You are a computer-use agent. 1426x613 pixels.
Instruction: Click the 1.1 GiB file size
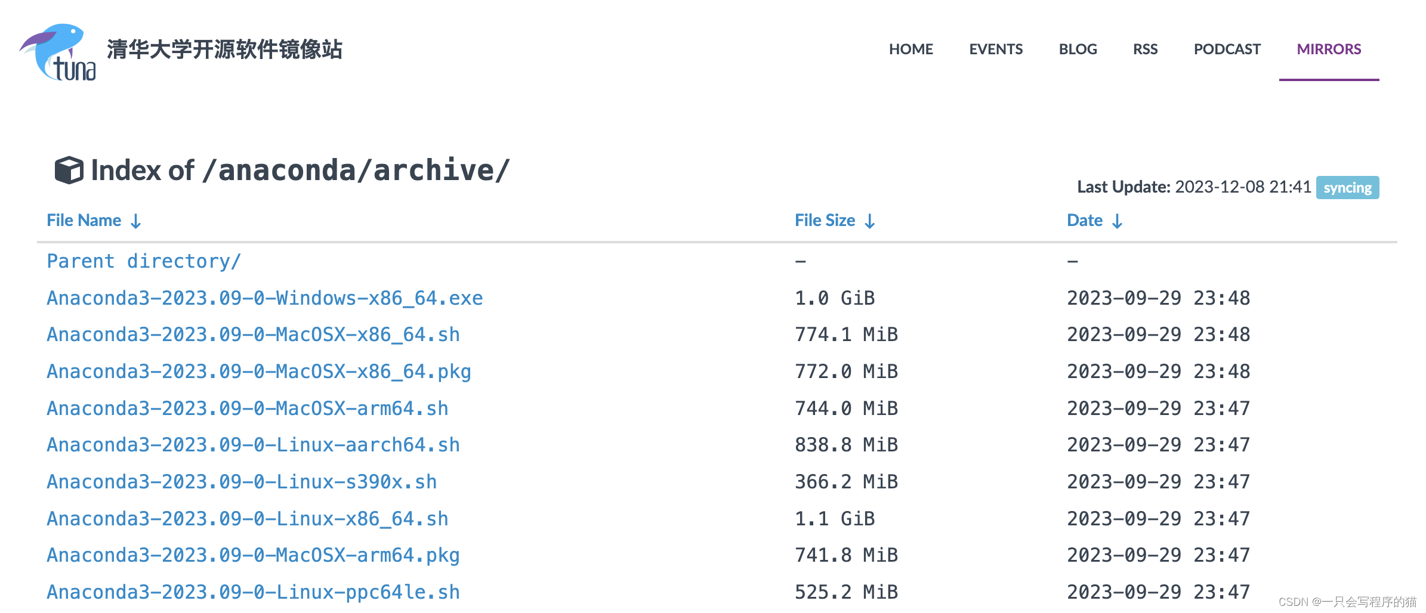835,519
